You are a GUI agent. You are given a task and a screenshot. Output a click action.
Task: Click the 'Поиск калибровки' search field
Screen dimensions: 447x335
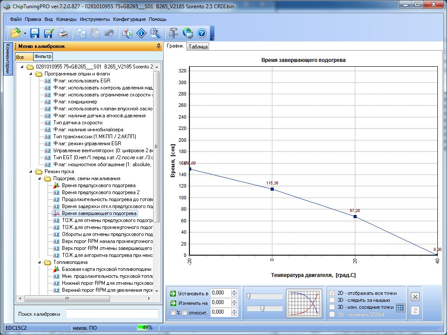point(112,314)
